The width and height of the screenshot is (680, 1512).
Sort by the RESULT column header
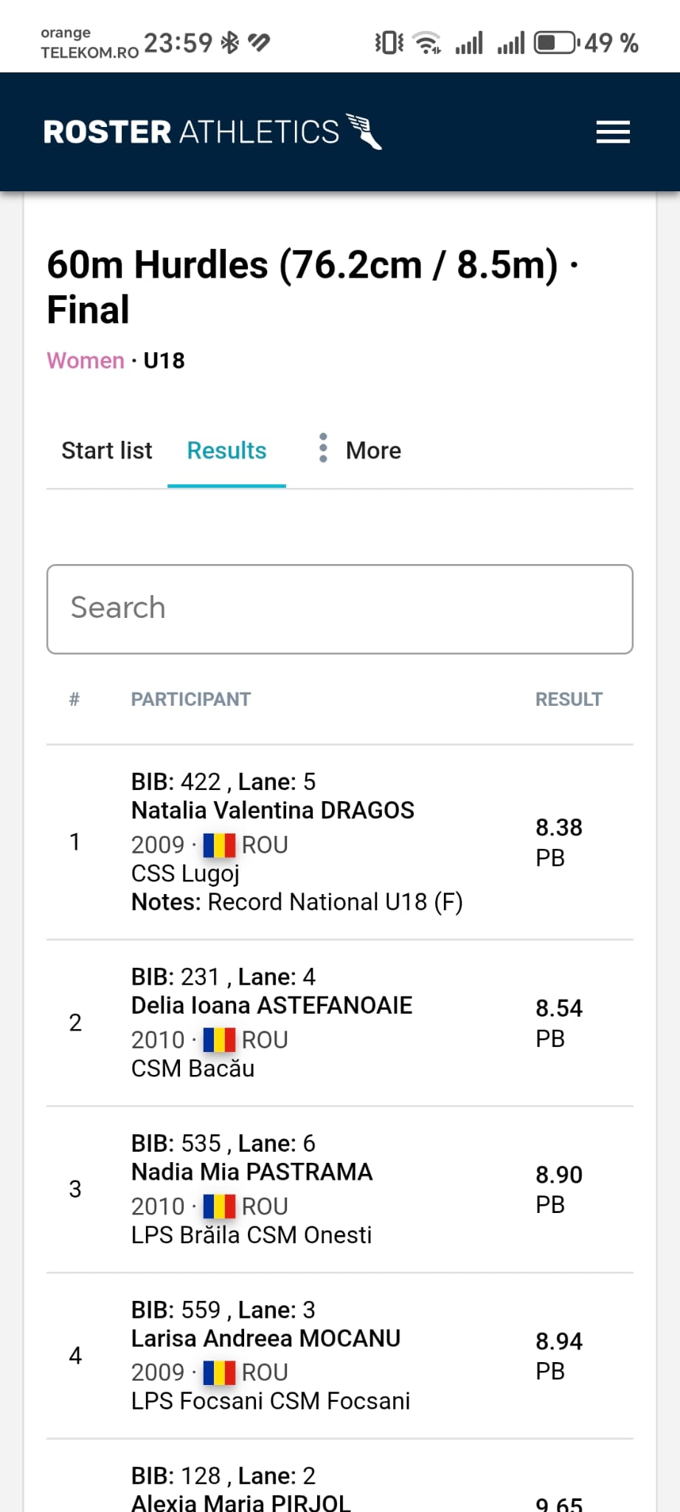[x=569, y=699]
